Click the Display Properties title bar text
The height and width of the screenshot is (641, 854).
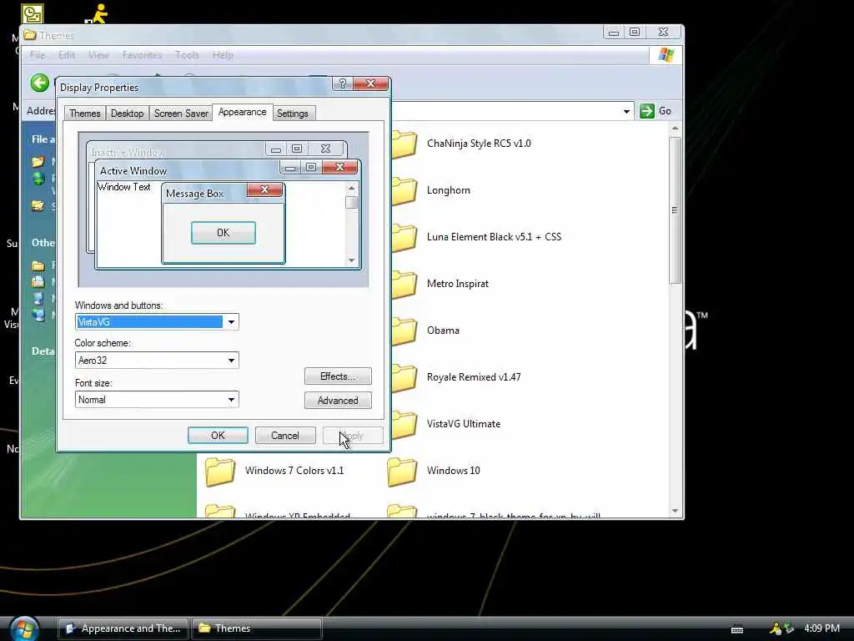point(99,87)
